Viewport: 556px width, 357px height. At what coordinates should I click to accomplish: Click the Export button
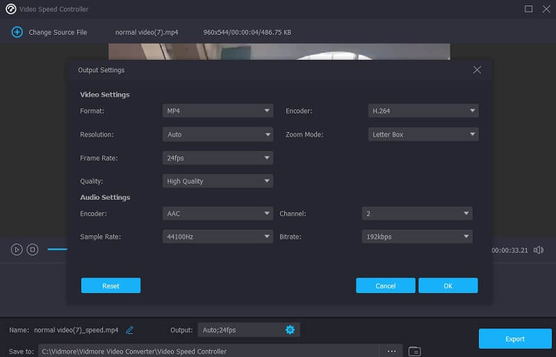pyautogui.click(x=515, y=339)
